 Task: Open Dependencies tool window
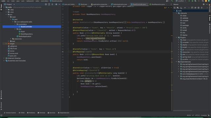click(x=64, y=113)
